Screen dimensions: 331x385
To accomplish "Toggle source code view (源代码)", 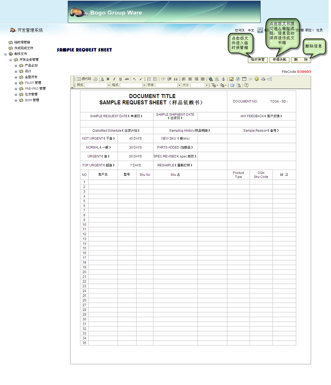I will 84,79.
